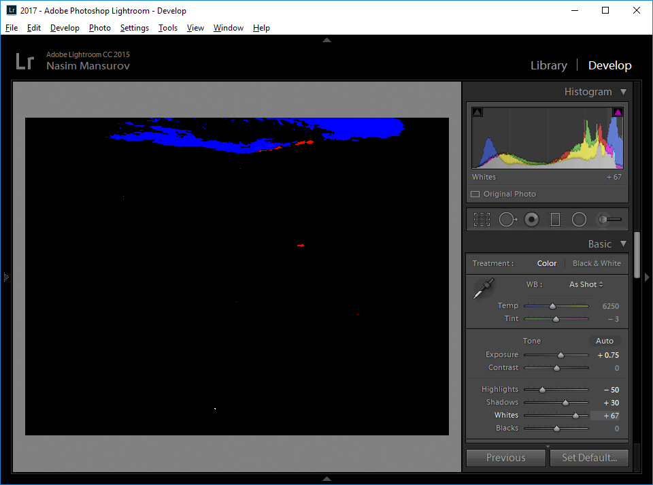Switch to the Develop module
653x485 pixels.
pyautogui.click(x=609, y=65)
